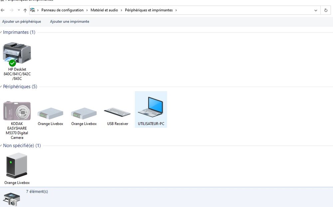Go up one level with Up arrow
This screenshot has width=333, height=207.
pyautogui.click(x=25, y=10)
